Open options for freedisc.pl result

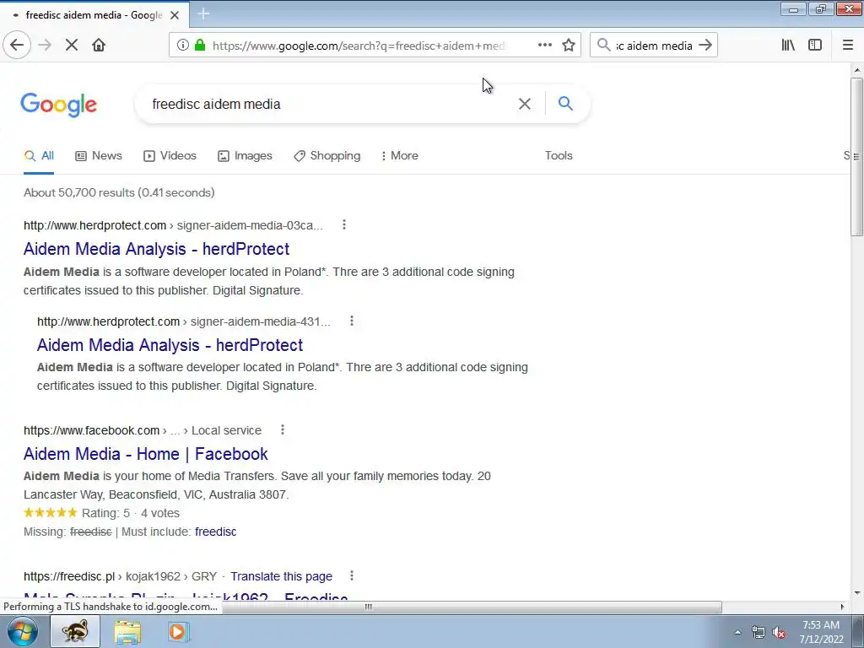352,575
